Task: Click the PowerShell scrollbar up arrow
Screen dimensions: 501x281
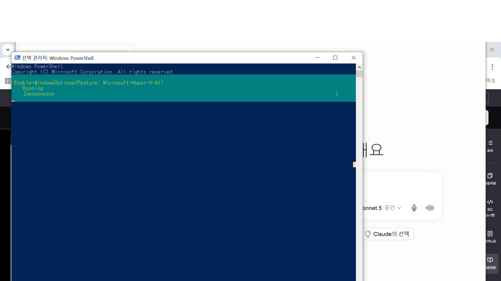Action: point(359,67)
